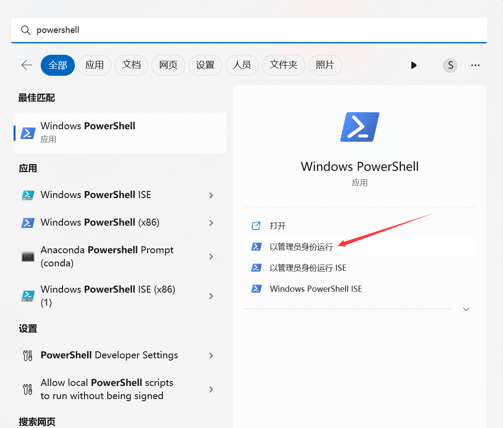Screen dimensions: 503x428
Task: Click the PowerShell Developer Settings tools icon
Action: tap(28, 355)
